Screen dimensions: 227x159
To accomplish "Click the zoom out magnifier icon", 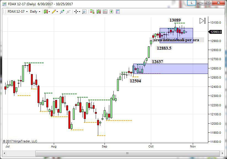I will (x=68, y=12).
